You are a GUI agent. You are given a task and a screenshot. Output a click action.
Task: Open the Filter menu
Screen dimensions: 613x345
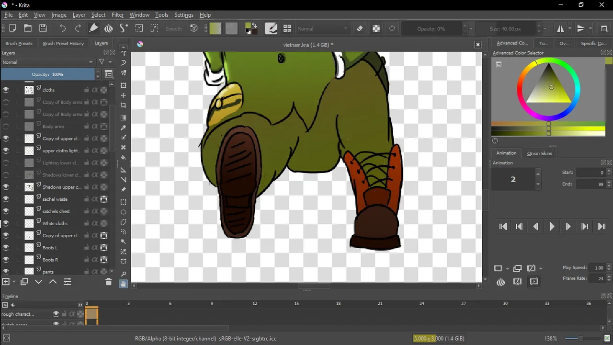click(x=117, y=15)
